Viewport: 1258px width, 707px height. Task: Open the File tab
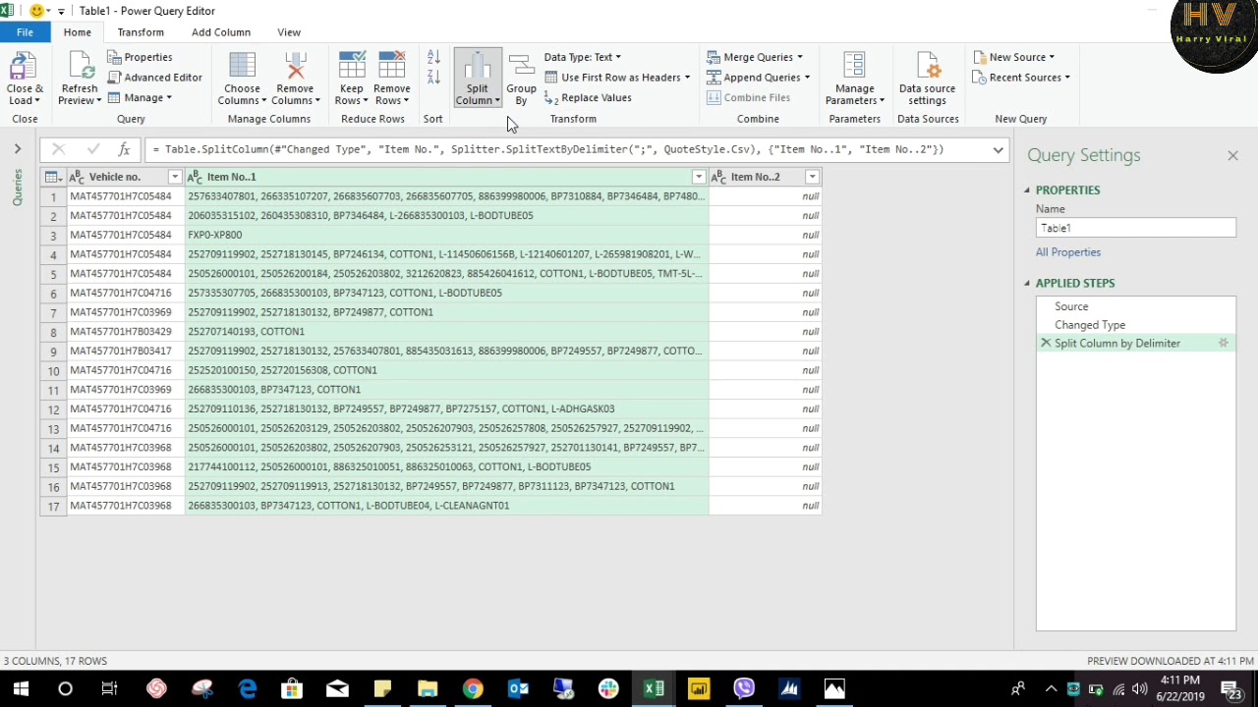coord(25,32)
